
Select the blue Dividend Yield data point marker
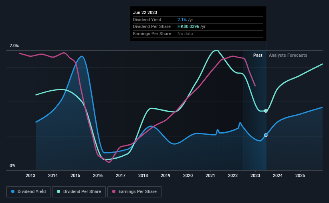click(x=266, y=135)
